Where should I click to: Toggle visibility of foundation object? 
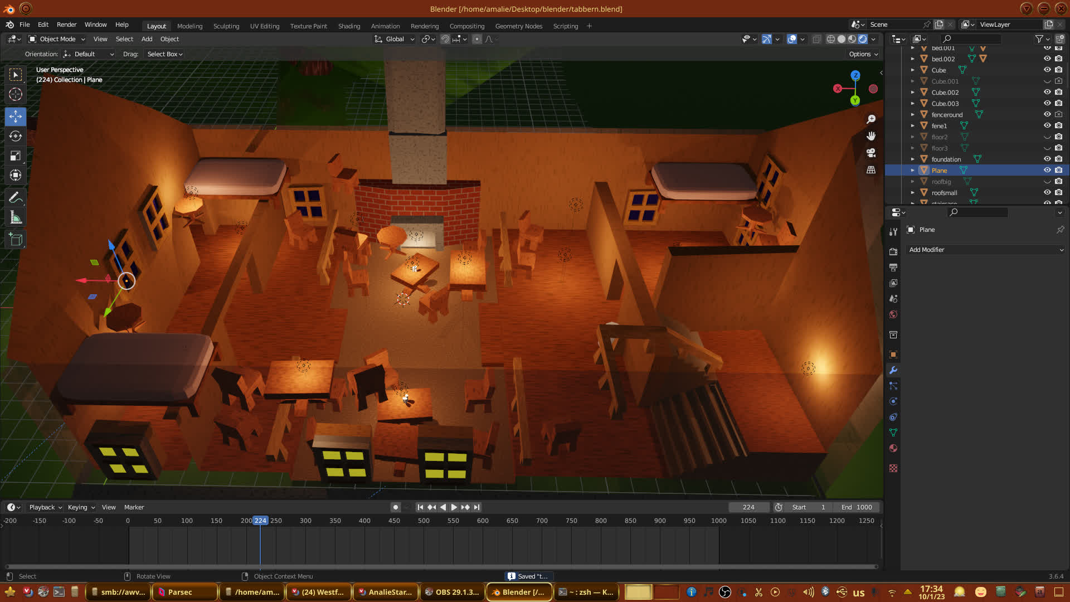click(1047, 159)
